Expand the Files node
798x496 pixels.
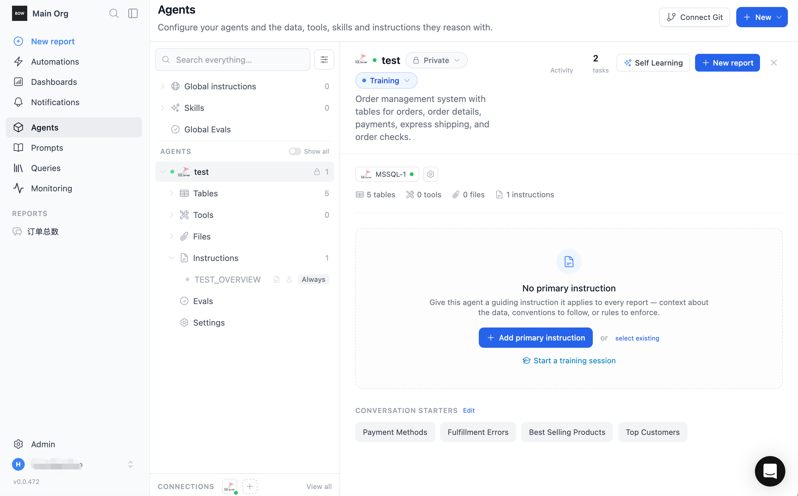tap(172, 237)
